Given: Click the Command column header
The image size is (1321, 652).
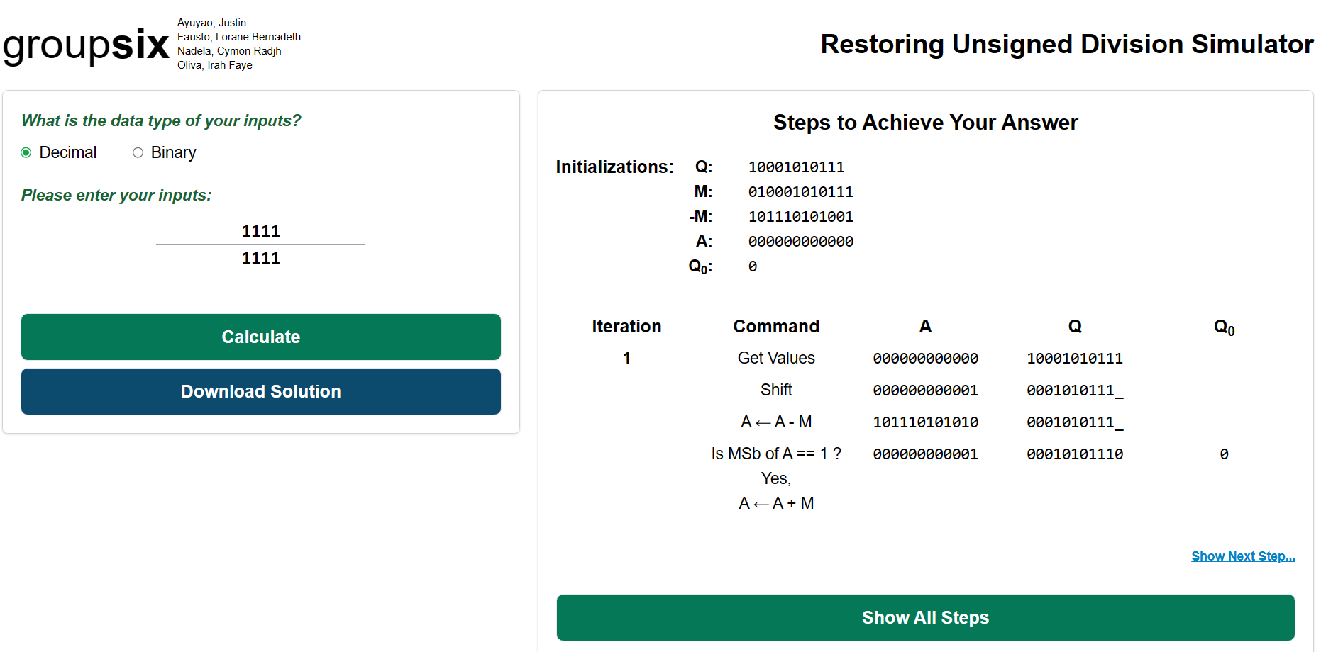Looking at the screenshot, I should pos(776,326).
